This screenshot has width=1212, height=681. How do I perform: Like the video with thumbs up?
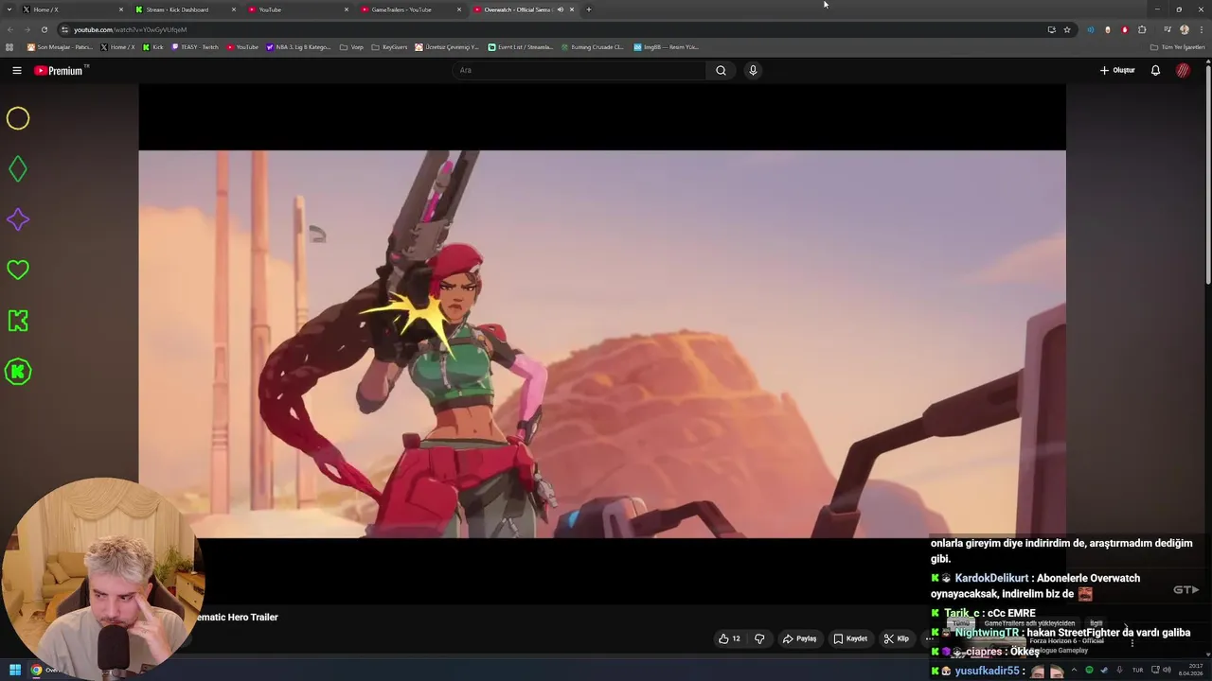click(x=729, y=638)
